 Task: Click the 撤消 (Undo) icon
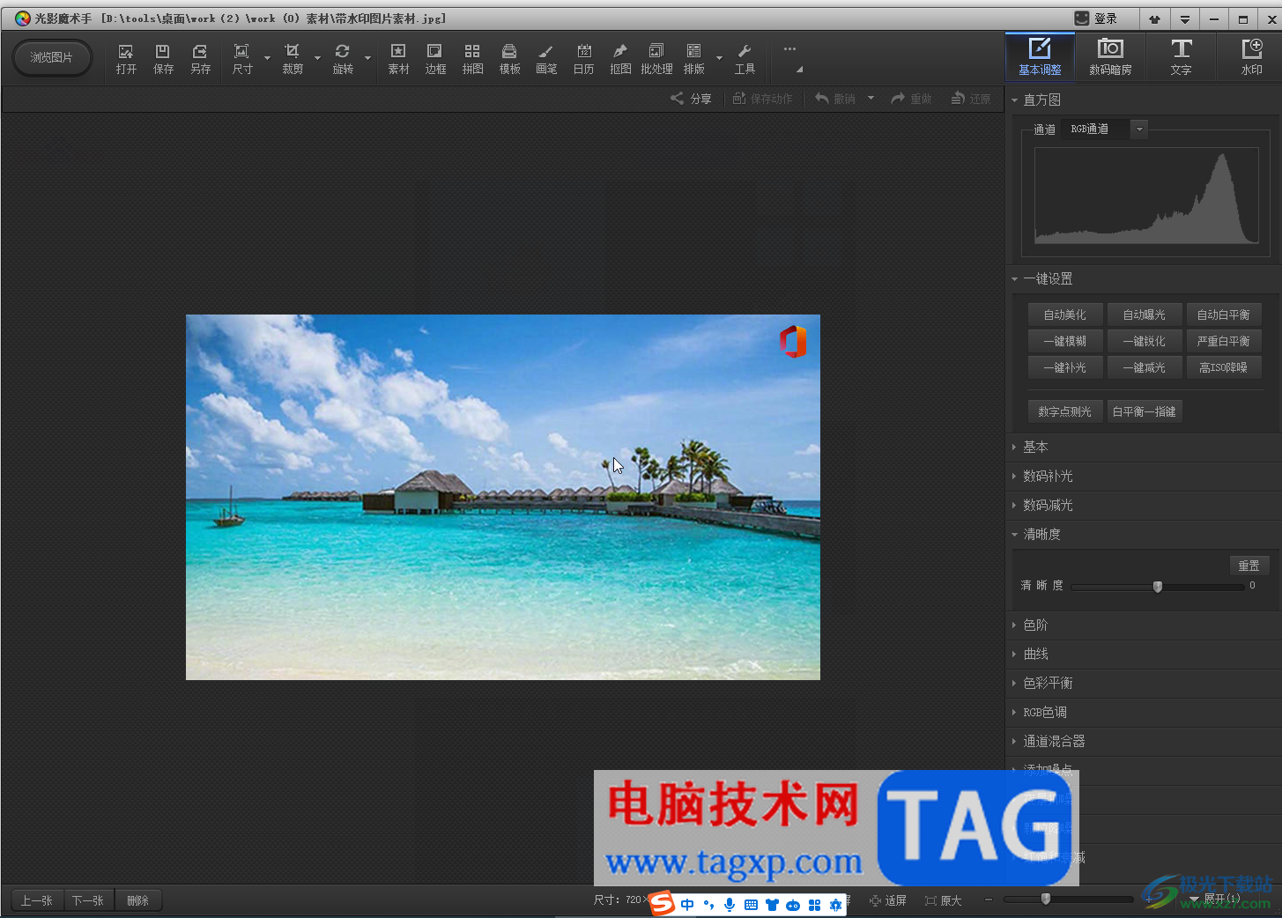835,99
